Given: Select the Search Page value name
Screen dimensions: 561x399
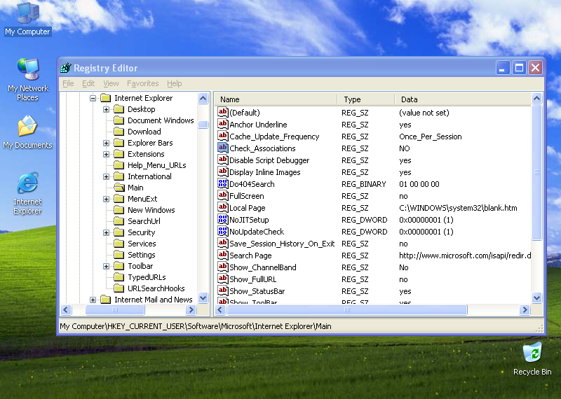Looking at the screenshot, I should coord(250,255).
